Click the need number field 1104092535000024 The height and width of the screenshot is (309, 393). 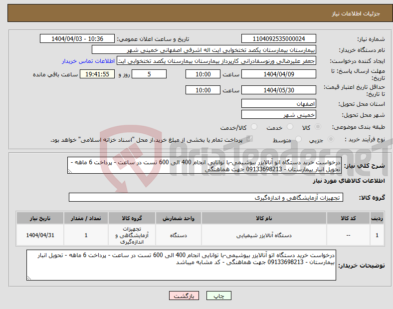[278, 38]
